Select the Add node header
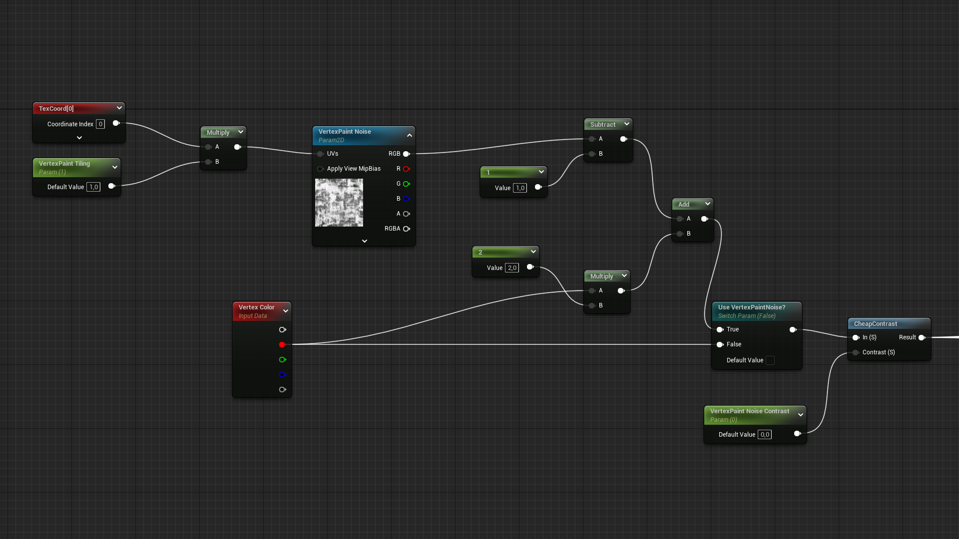 (684, 205)
